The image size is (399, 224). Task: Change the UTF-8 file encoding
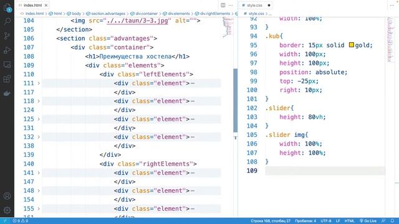(x=326, y=221)
